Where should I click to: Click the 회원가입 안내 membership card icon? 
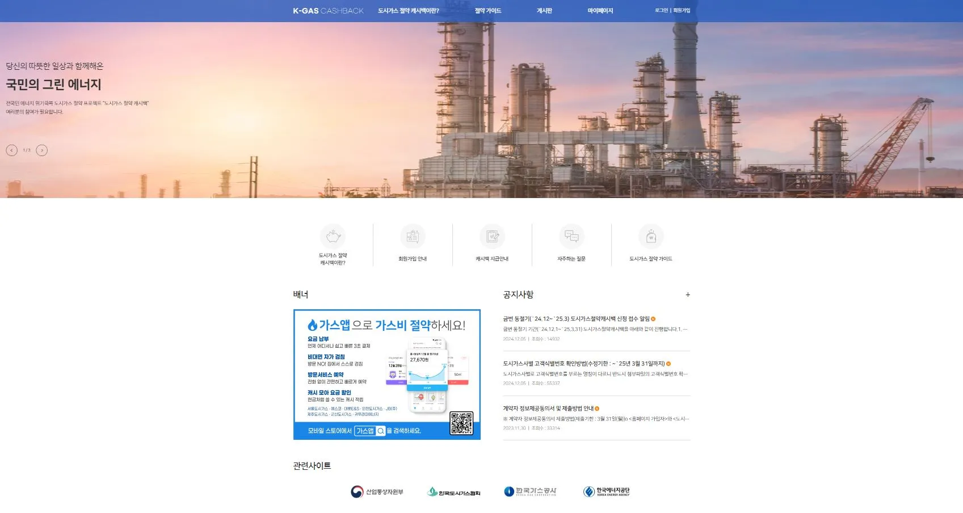413,237
